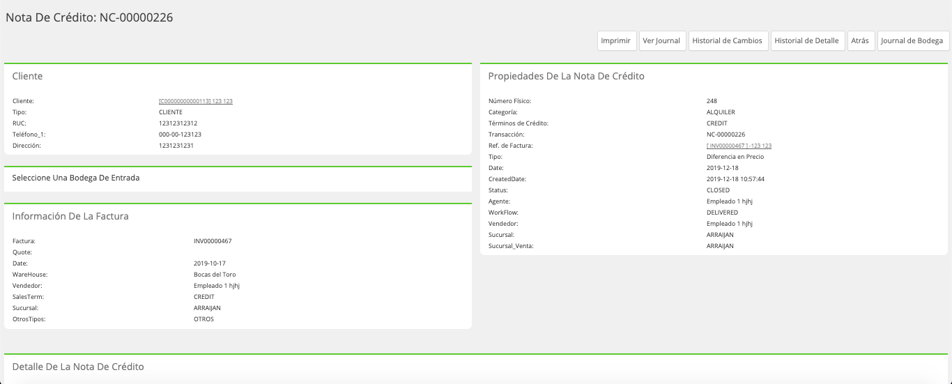Viewport: 952px width, 384px height.
Task: Click phone value 000-00-123123
Action: click(x=180, y=135)
